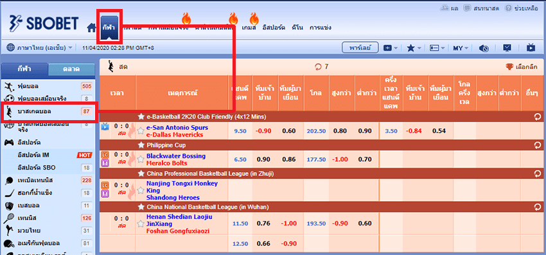Open the layout card dropdown
The height and width of the screenshot is (255, 546).
coord(437,48)
